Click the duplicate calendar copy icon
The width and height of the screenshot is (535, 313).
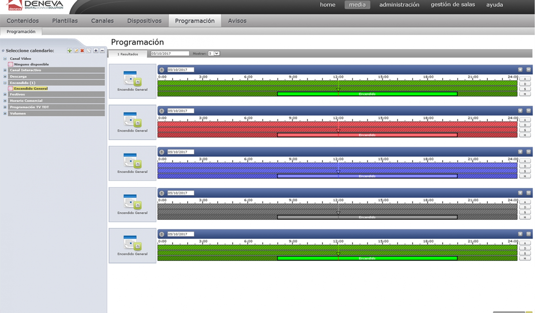click(89, 50)
